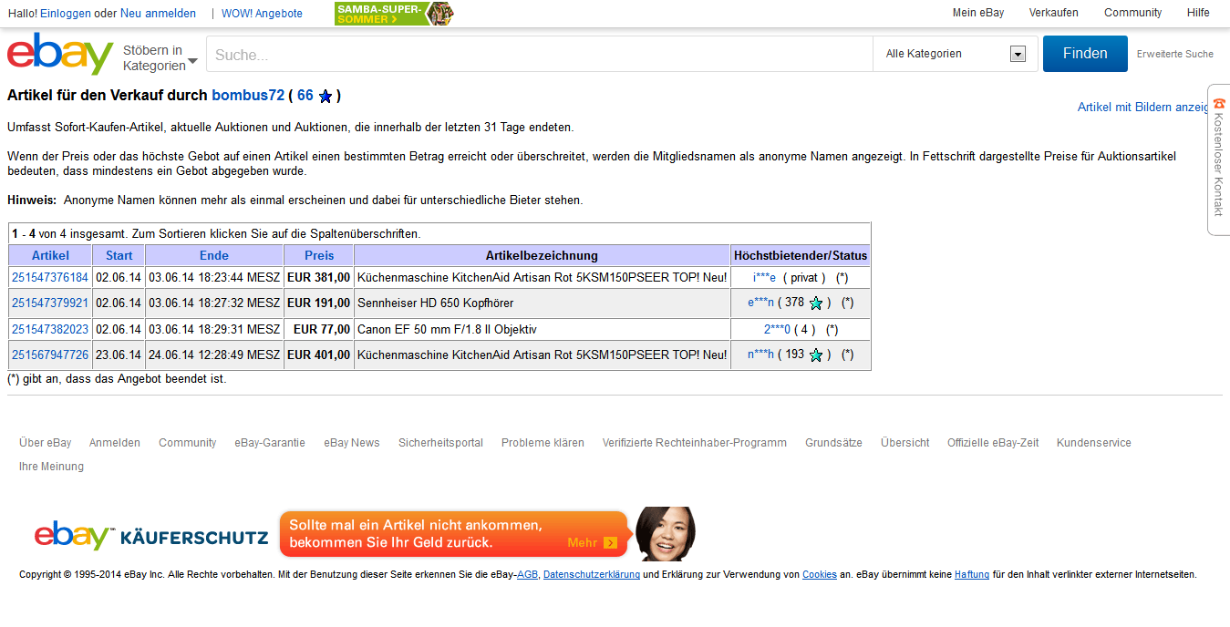Open WOW! Angebote link
The width and height of the screenshot is (1230, 627).
[262, 13]
